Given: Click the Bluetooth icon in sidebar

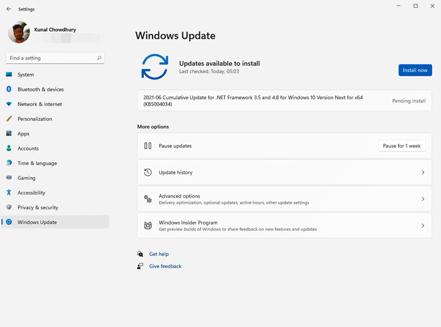Looking at the screenshot, I should (9, 89).
